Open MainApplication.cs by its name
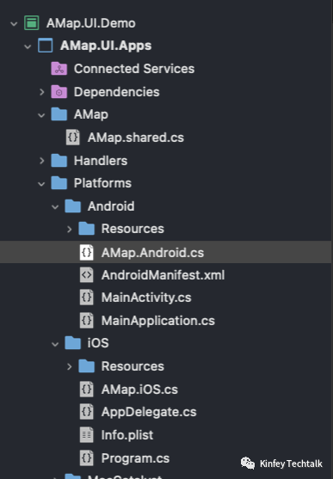Image resolution: width=333 pixels, height=479 pixels. click(x=158, y=321)
